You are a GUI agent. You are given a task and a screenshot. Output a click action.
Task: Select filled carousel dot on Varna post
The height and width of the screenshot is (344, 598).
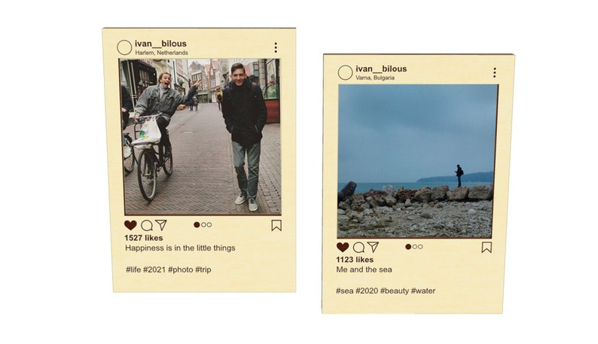point(408,247)
